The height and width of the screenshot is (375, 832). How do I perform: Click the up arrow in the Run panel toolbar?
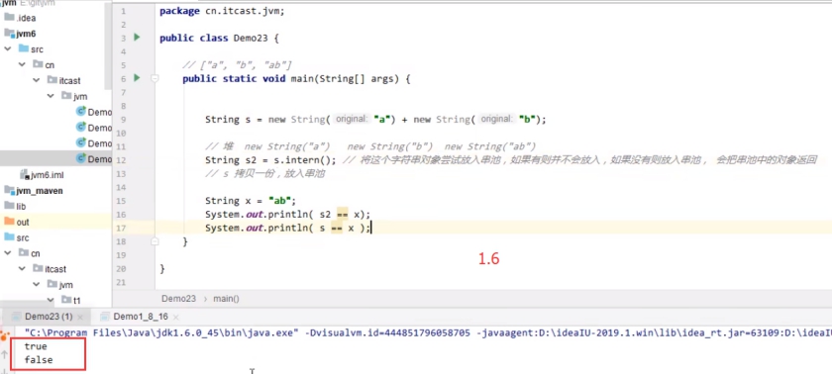click(x=4, y=354)
